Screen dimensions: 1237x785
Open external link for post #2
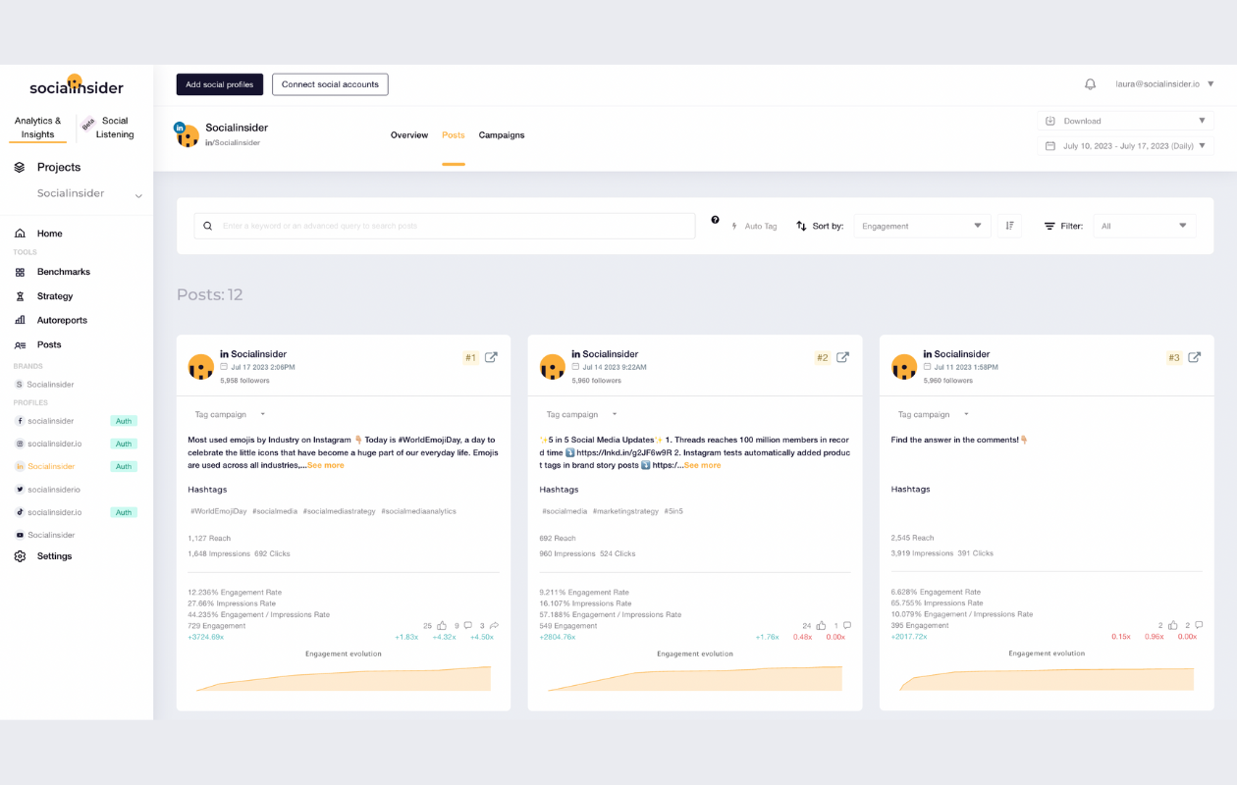pyautogui.click(x=842, y=357)
